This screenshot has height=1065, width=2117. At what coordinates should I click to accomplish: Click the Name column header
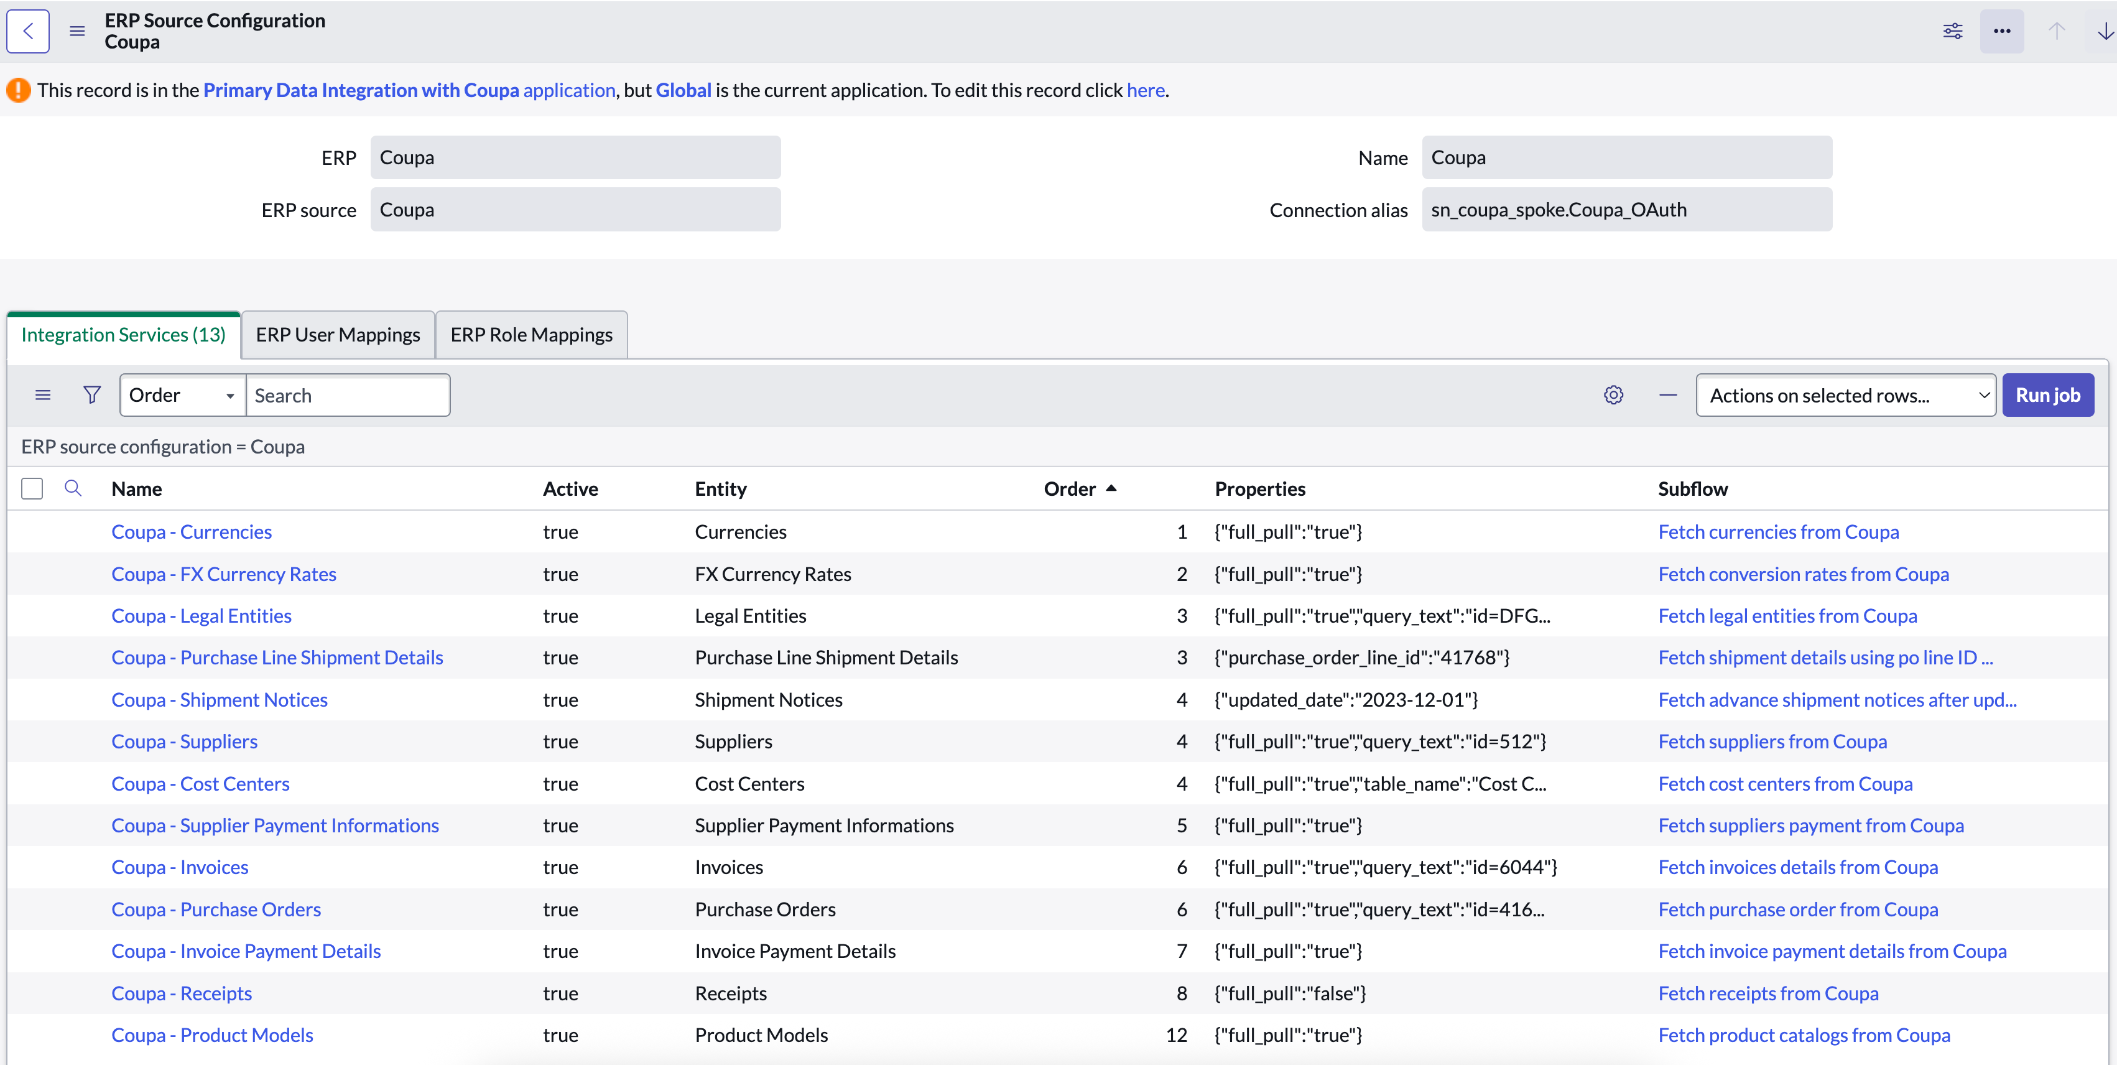pos(136,489)
